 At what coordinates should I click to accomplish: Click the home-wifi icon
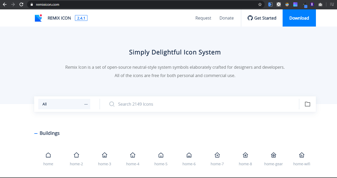point(302,155)
